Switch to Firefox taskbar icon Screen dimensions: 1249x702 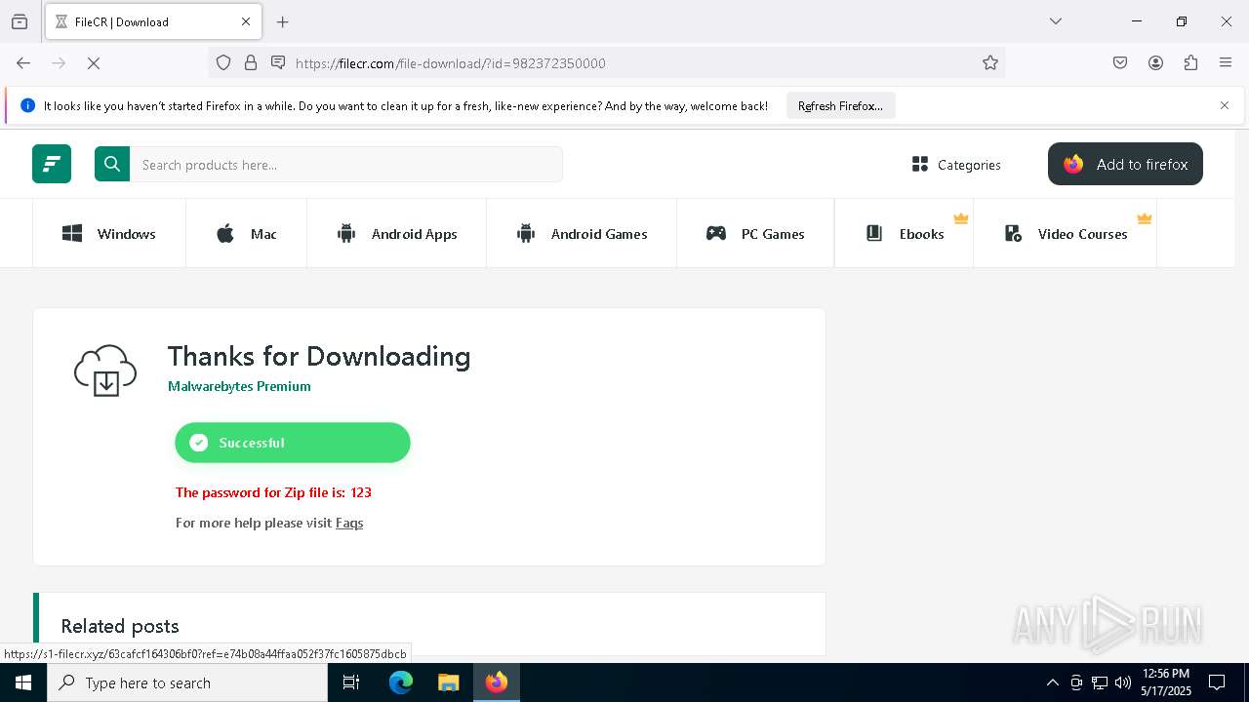click(x=497, y=682)
